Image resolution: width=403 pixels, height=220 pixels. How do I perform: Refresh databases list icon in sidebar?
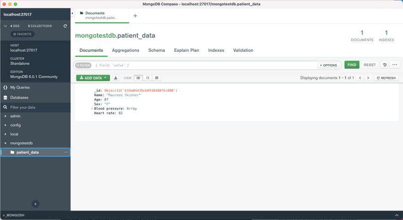tap(65, 26)
